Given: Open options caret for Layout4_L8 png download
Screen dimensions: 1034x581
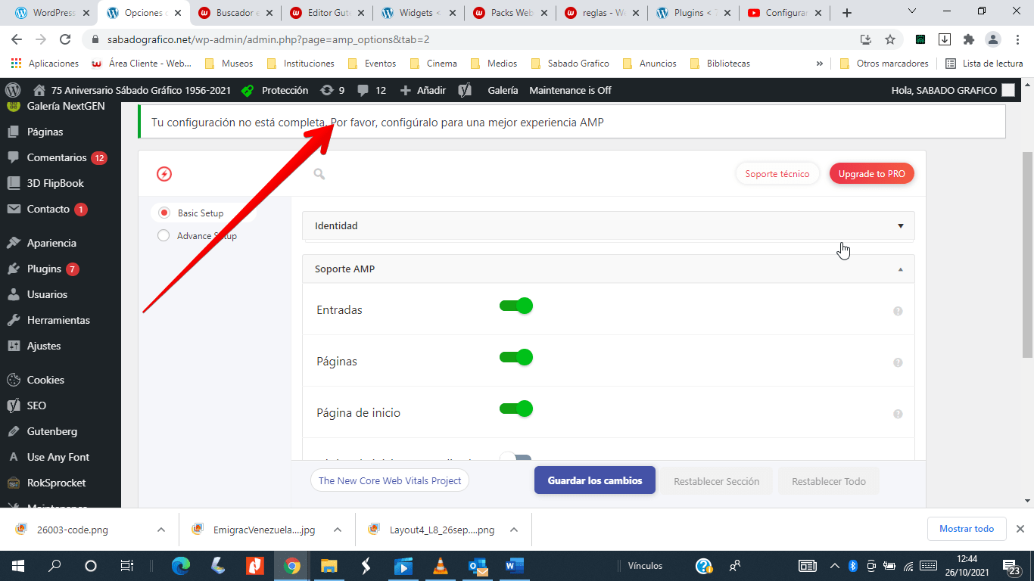Looking at the screenshot, I should (x=514, y=530).
